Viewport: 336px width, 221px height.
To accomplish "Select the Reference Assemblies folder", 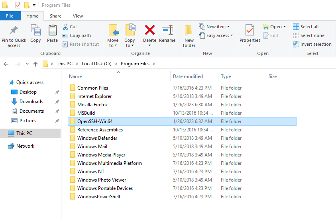I will (182, 130).
